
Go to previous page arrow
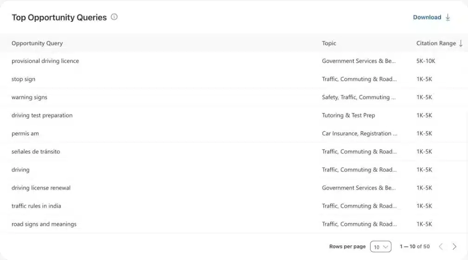point(441,247)
